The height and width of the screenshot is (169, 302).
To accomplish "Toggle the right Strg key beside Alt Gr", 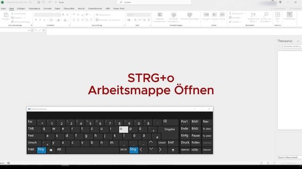I will coord(133,150).
